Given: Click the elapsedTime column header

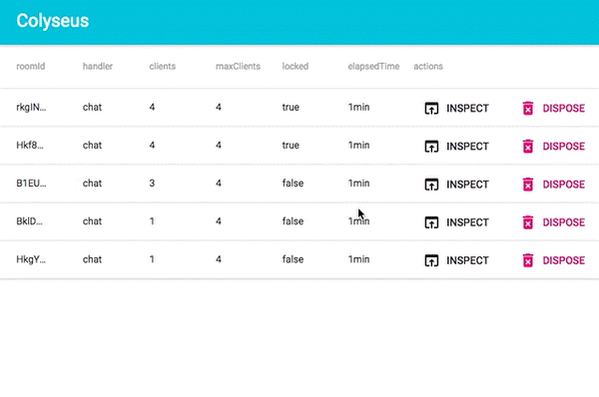Looking at the screenshot, I should 373,66.
